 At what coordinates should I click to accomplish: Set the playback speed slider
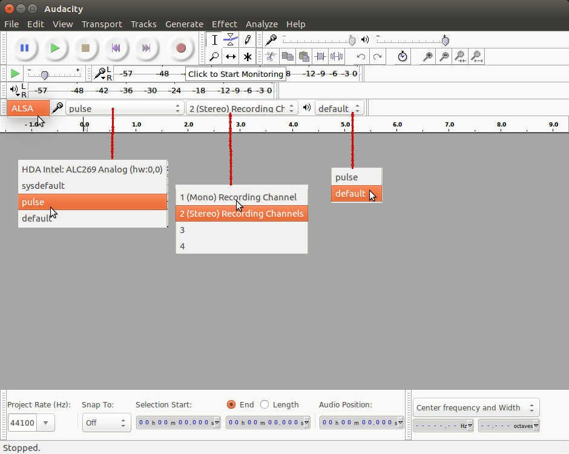pos(45,75)
